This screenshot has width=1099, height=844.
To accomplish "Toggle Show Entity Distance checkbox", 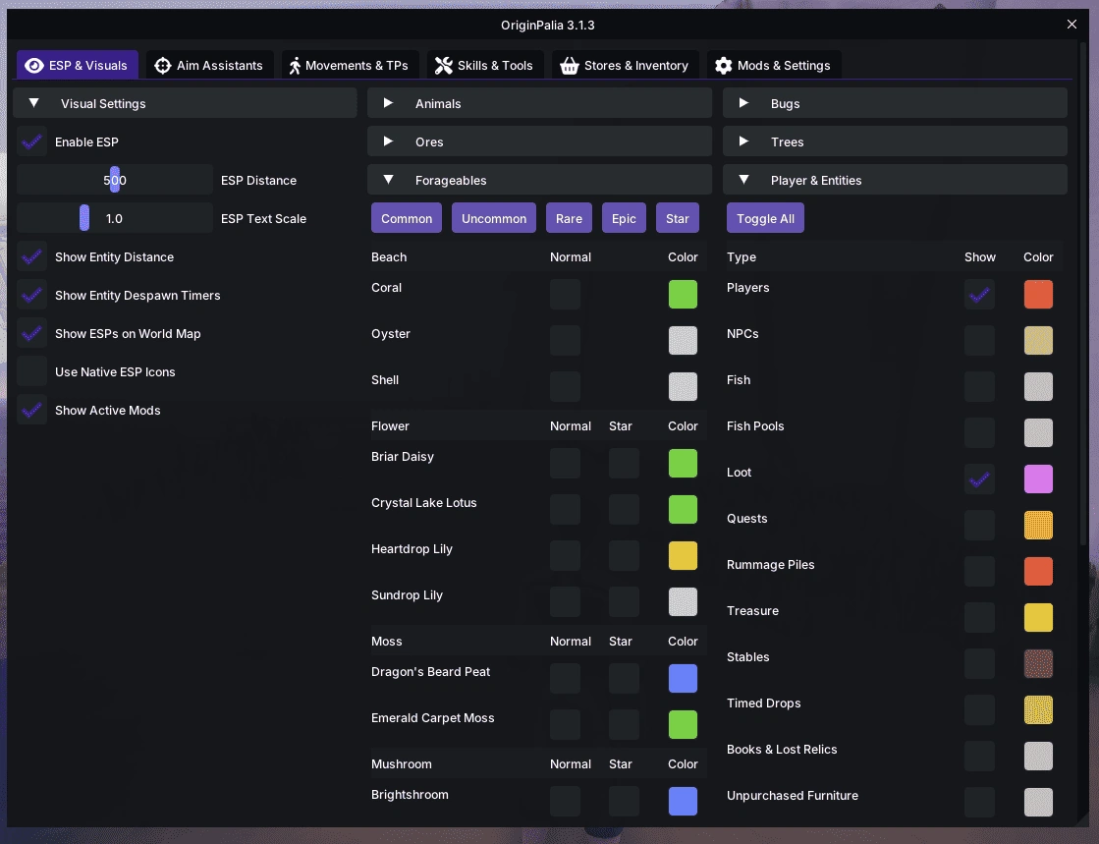I will click(x=32, y=256).
